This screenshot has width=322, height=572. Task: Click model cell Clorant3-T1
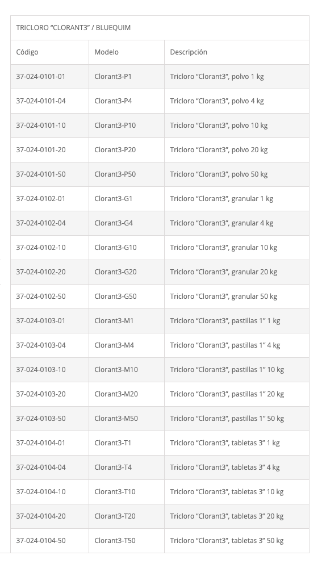click(112, 443)
